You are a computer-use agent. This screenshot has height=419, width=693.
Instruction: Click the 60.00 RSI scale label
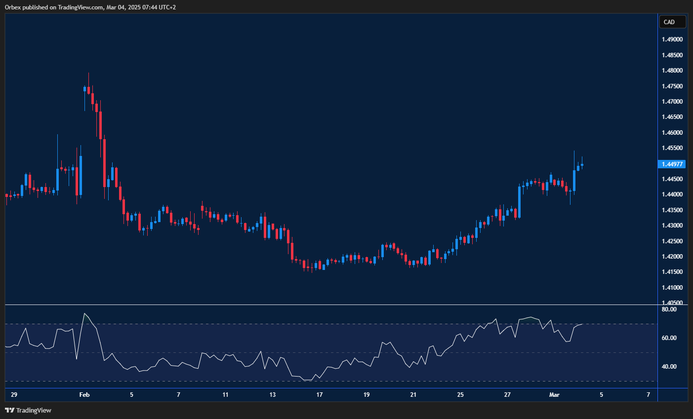[x=670, y=338]
